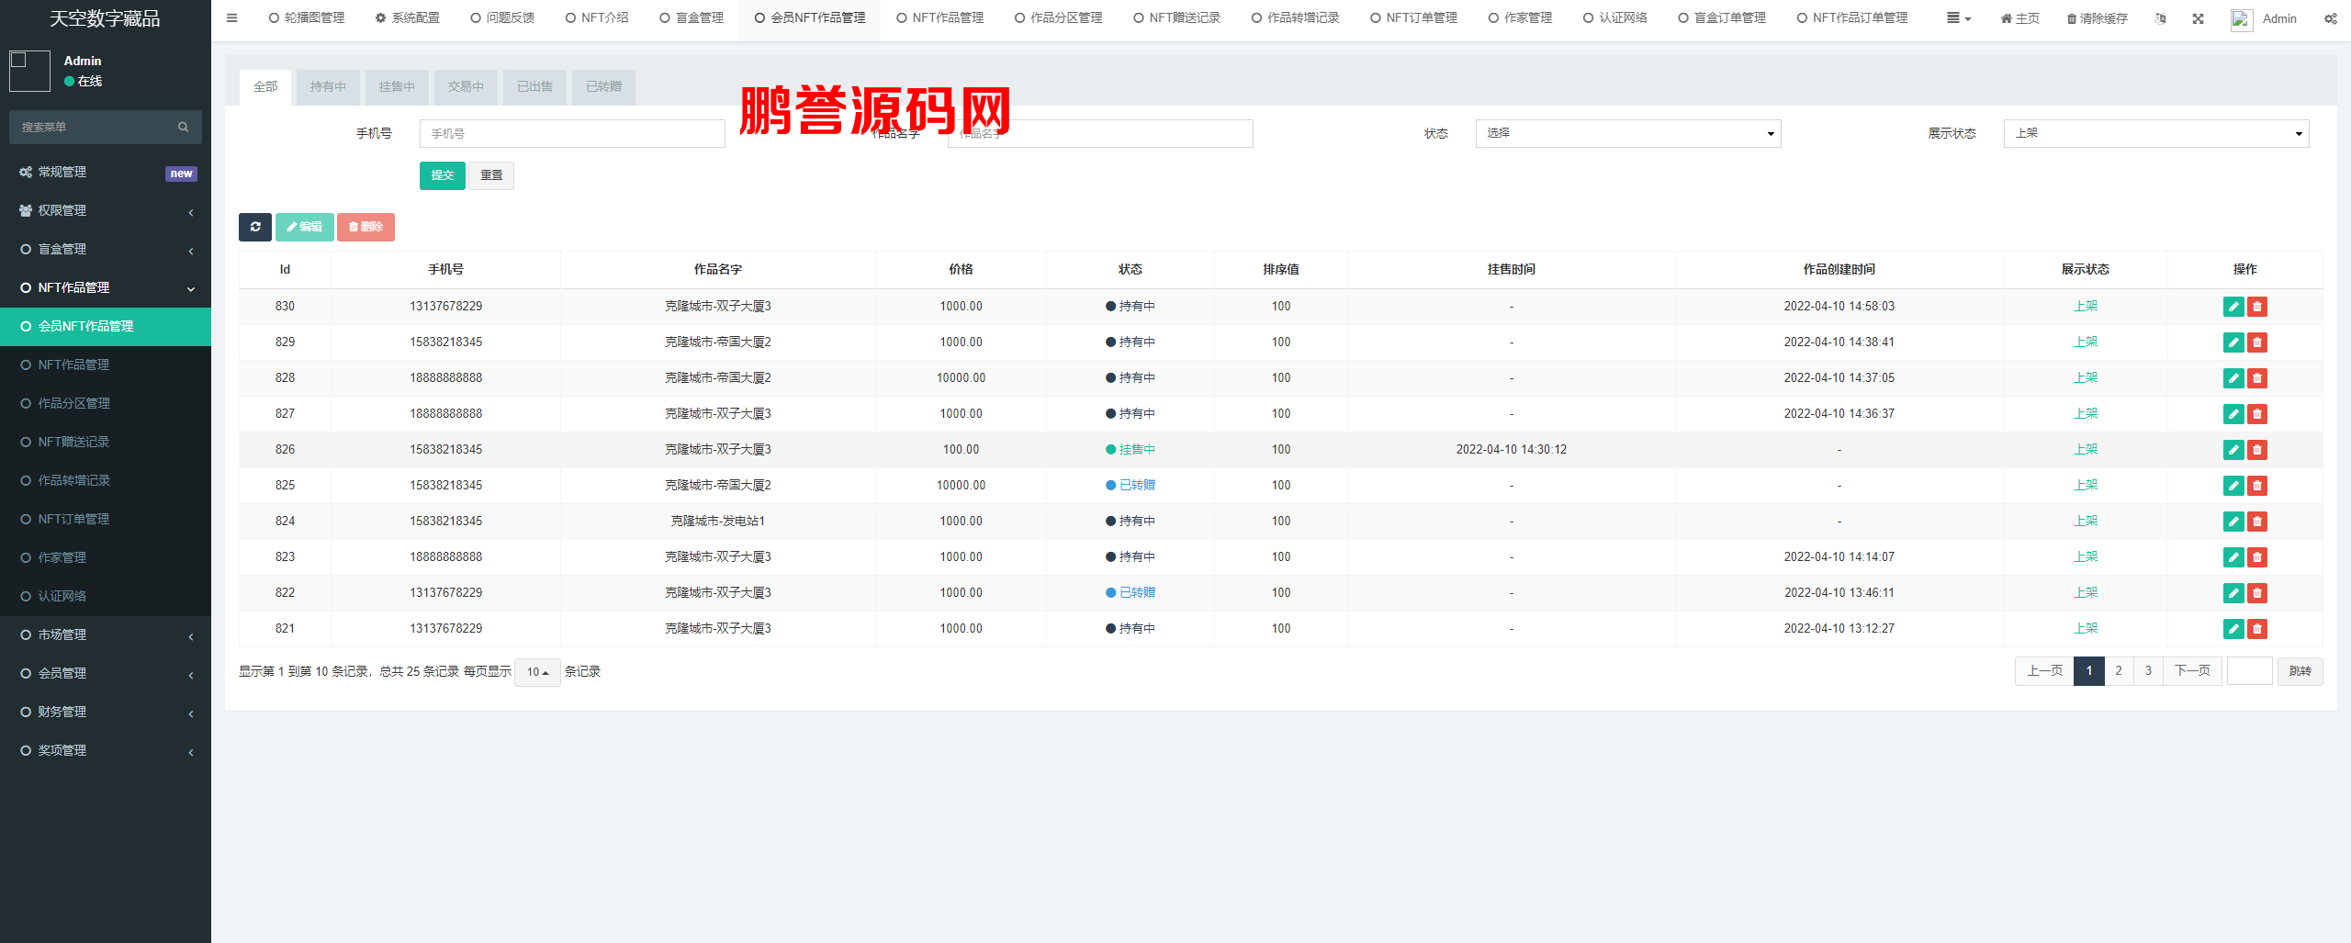Open 常规管理 in the sidebar

click(106, 172)
